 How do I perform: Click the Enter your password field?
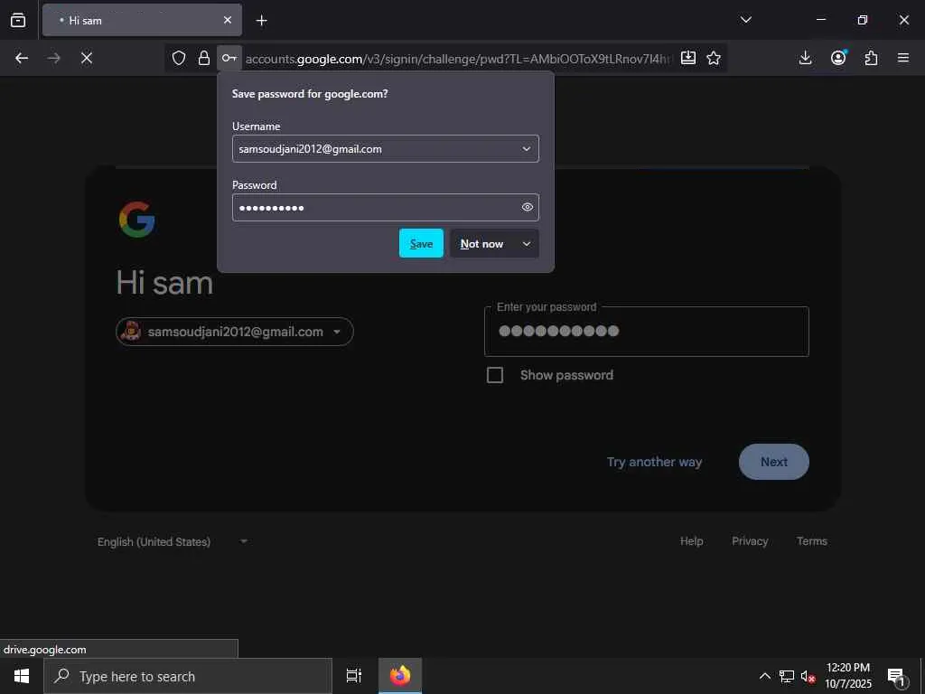[x=647, y=332]
